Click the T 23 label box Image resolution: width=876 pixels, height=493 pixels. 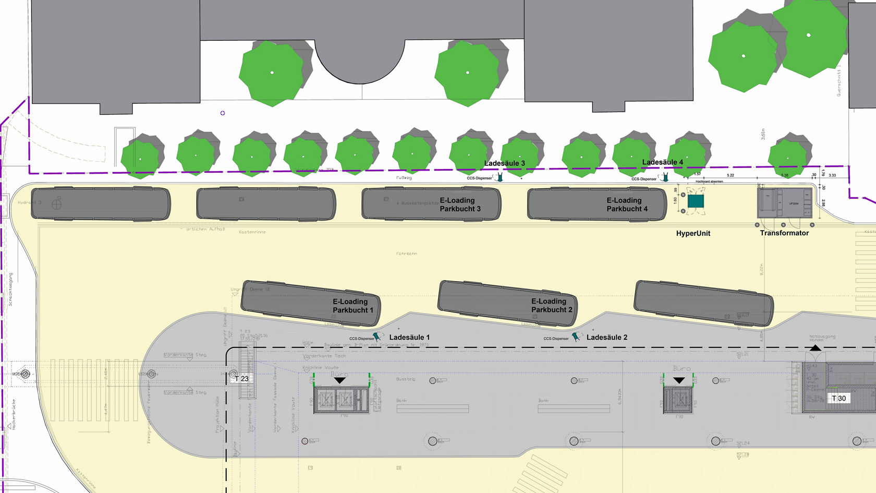tap(241, 378)
